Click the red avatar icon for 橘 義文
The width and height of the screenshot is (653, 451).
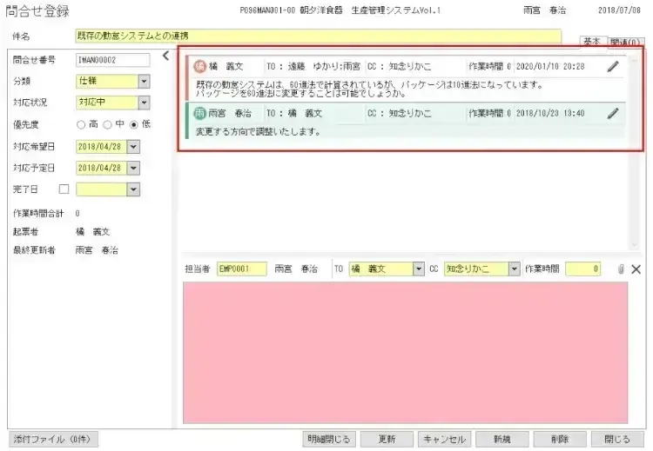[x=200, y=66]
